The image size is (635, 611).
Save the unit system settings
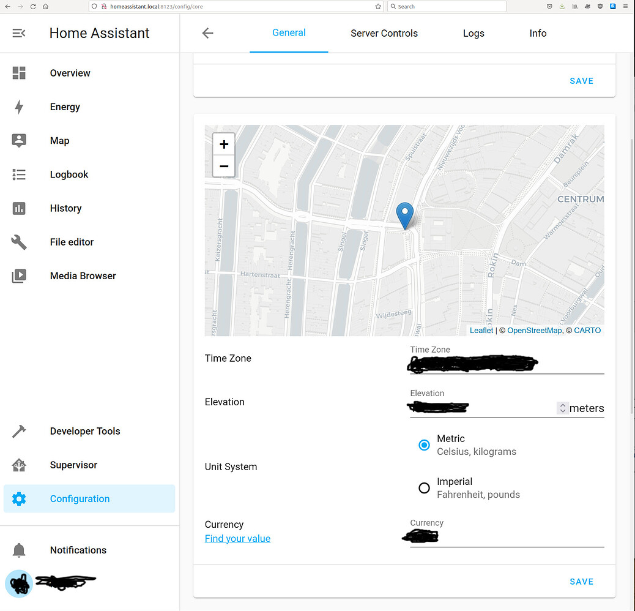coord(581,582)
